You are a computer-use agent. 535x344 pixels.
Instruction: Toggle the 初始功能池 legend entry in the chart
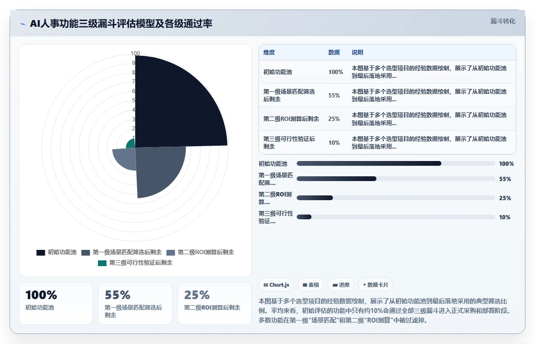click(56, 252)
